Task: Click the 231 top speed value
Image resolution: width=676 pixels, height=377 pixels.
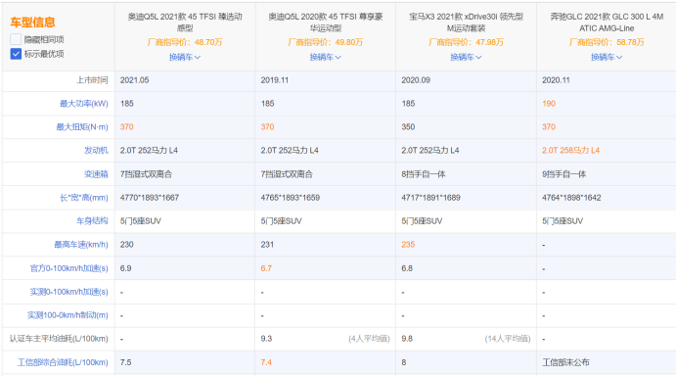Action: click(x=267, y=245)
